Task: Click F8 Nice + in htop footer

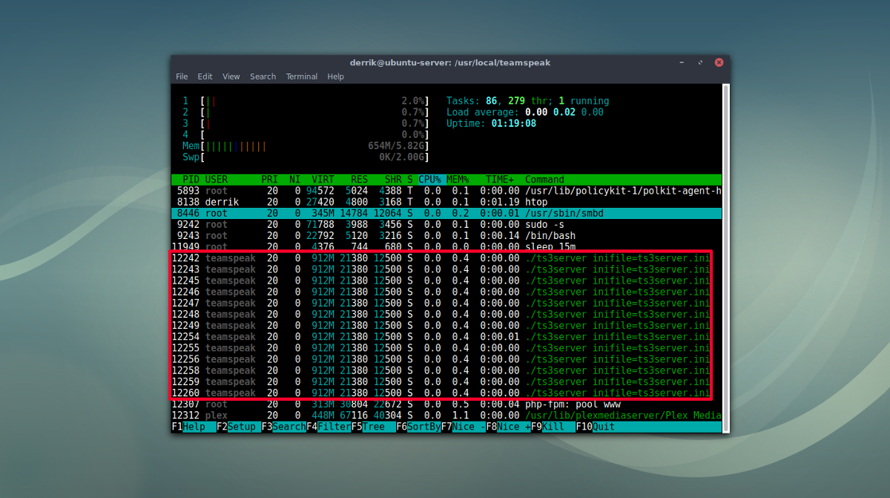Action: point(509,427)
